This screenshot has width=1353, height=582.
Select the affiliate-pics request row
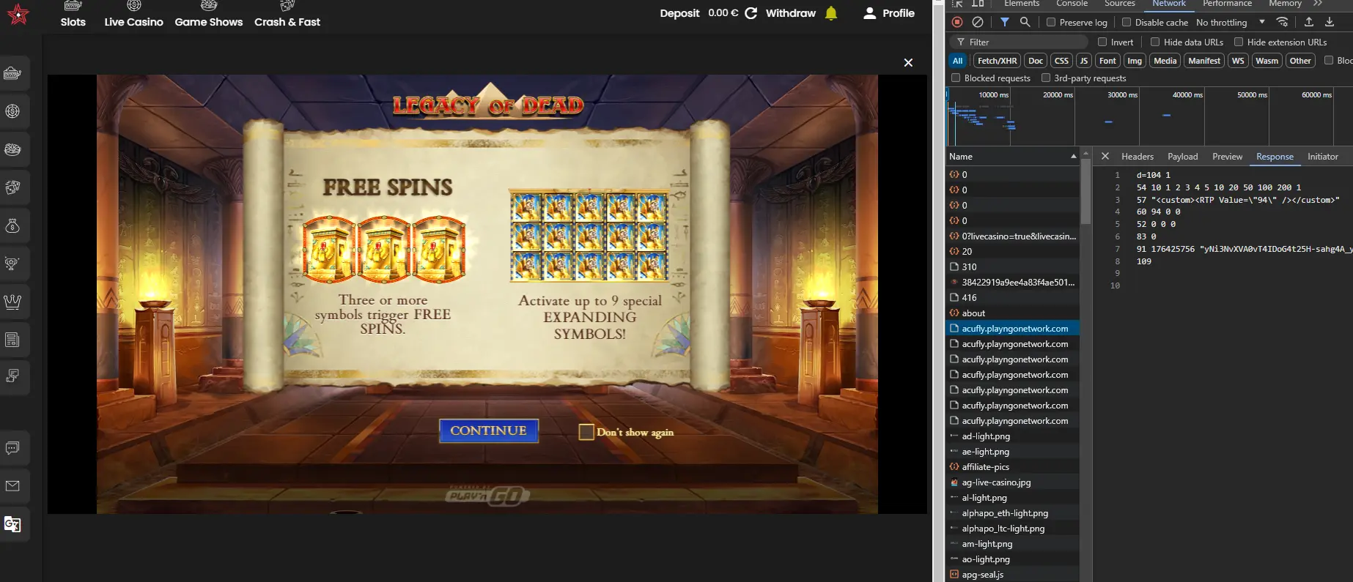click(x=1012, y=466)
